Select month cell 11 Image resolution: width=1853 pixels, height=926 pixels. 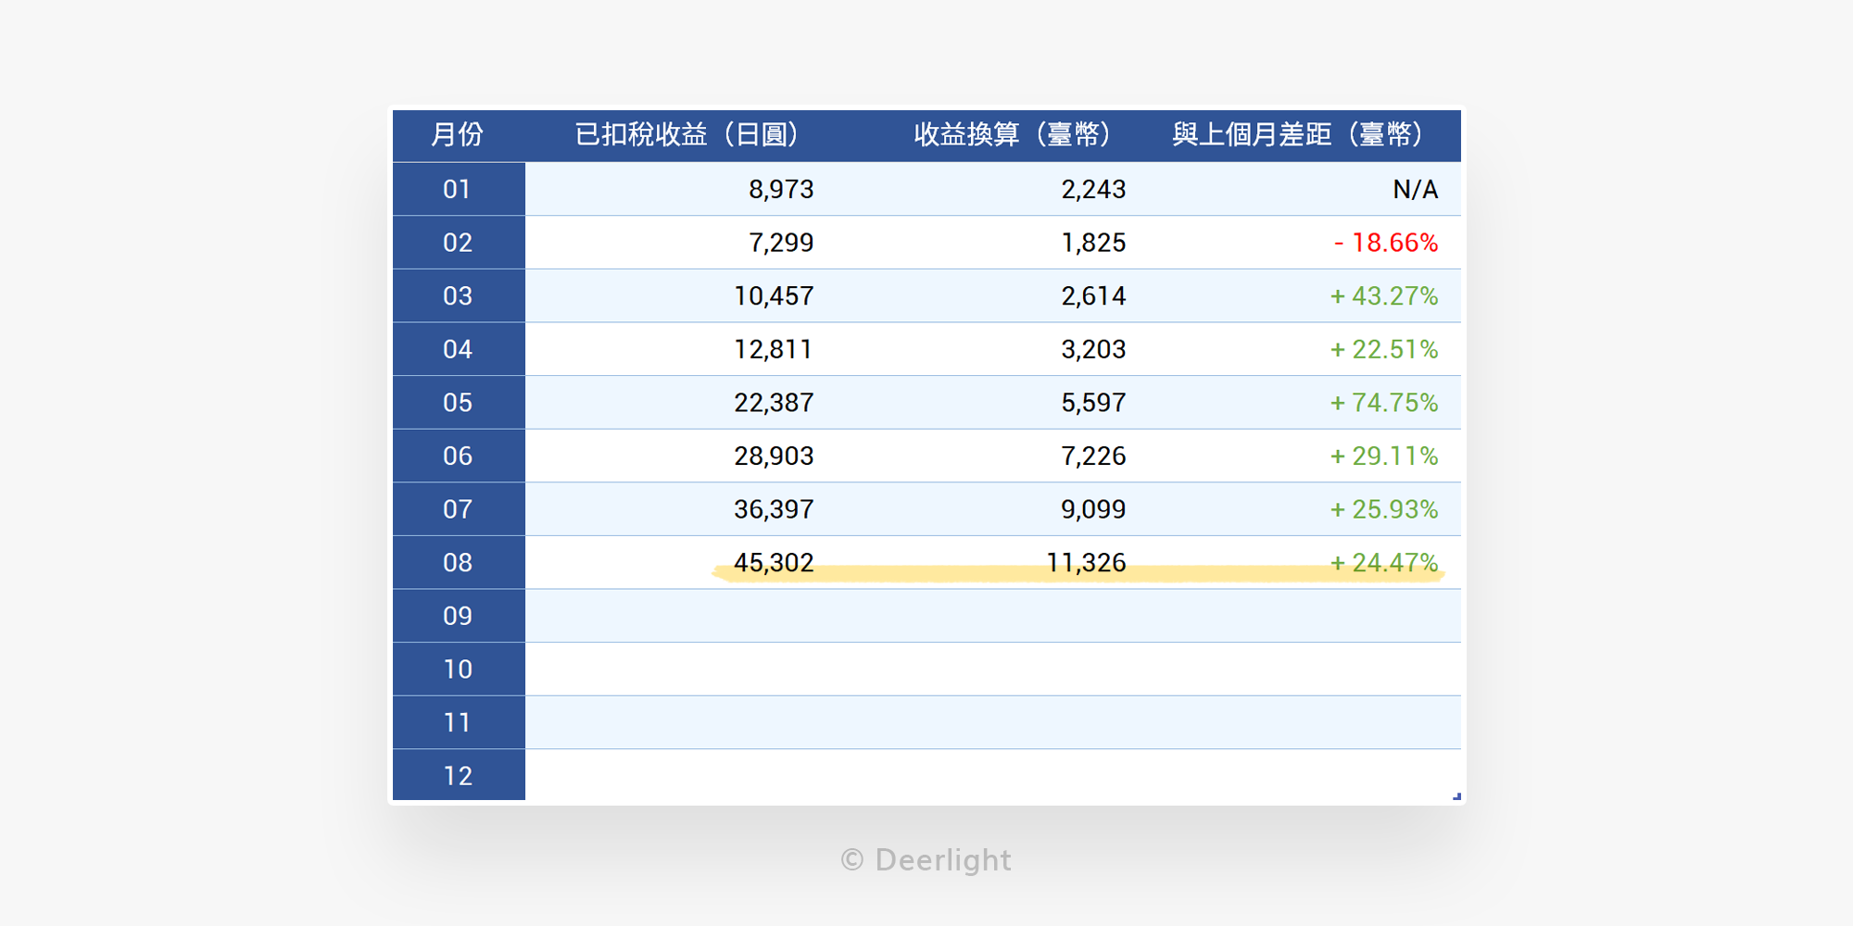click(x=459, y=722)
